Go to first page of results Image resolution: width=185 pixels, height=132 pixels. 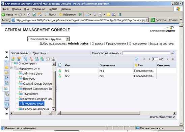pos(144,59)
